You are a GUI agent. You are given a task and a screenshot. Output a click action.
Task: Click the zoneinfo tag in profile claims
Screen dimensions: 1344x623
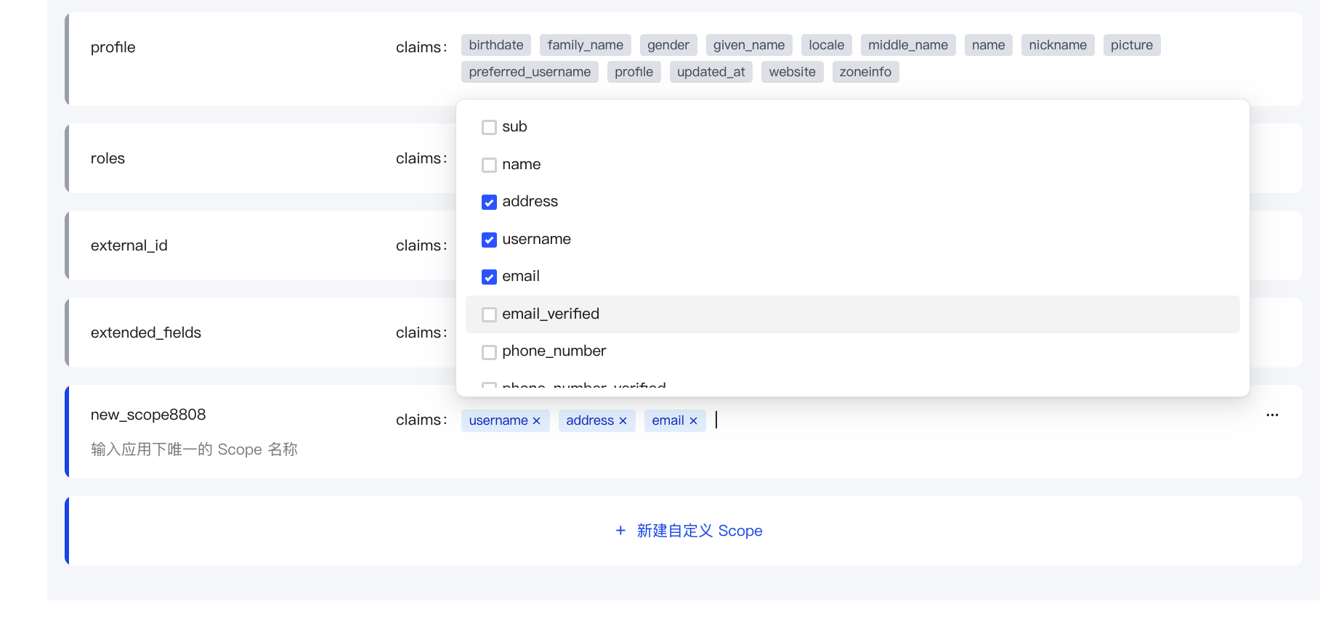[865, 72]
